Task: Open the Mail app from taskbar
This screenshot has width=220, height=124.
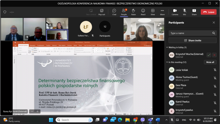Action: 113,120
